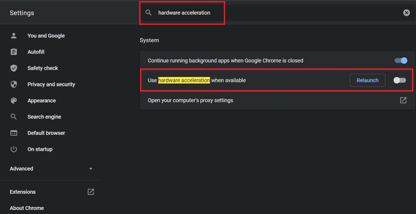Click the power icon beside On startup
This screenshot has width=416, height=214.
pos(14,149)
